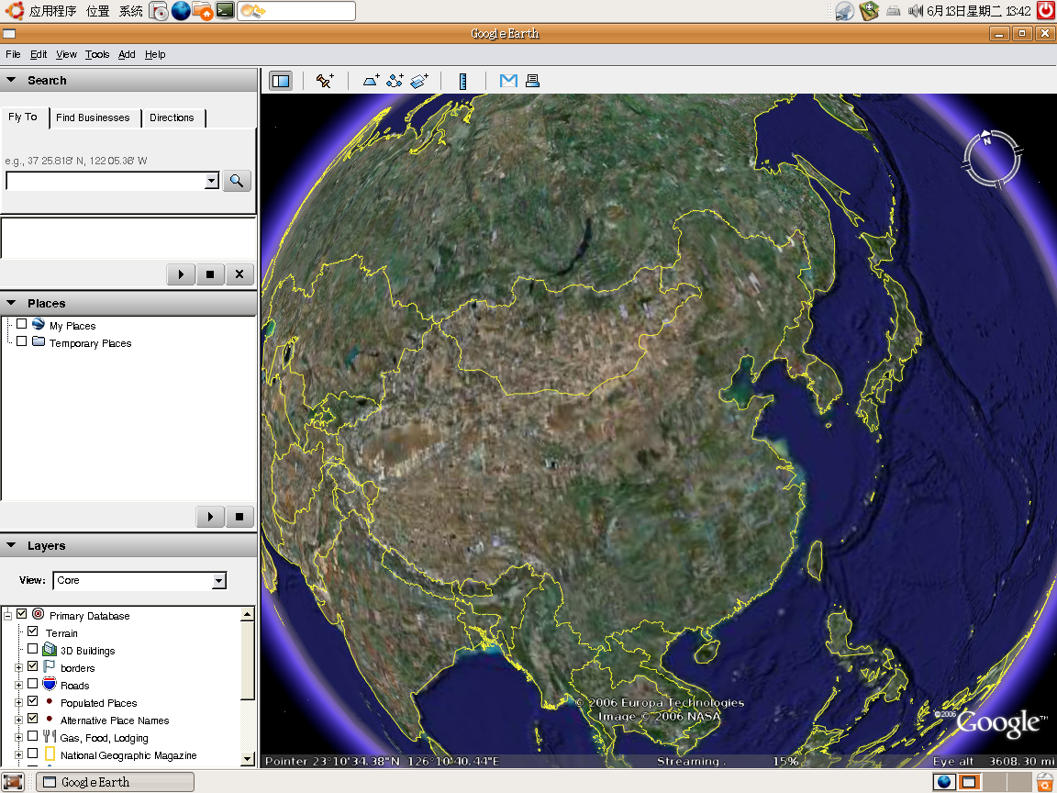Stop the search results tour
This screenshot has height=793, width=1057.
point(210,274)
